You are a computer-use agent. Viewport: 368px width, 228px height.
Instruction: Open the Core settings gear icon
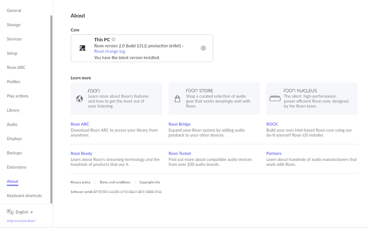(203, 48)
